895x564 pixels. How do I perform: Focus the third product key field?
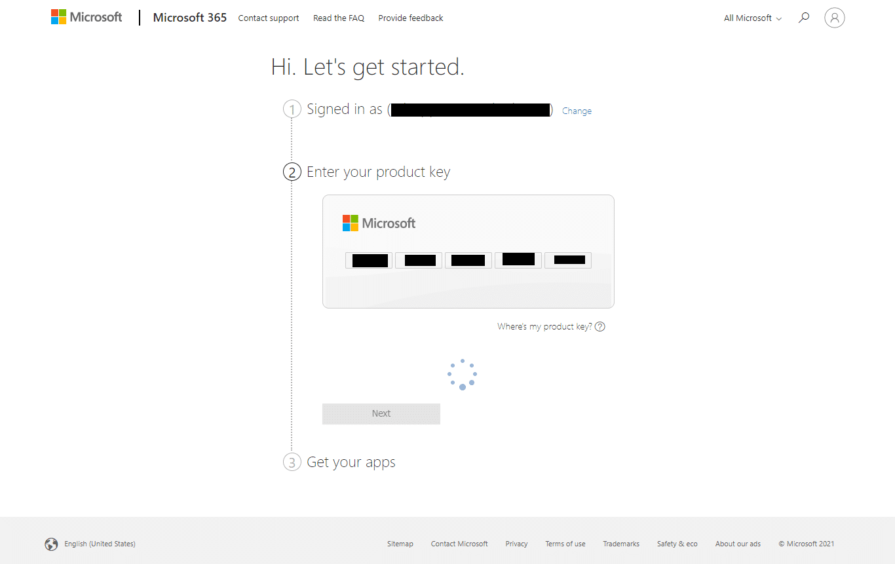point(468,260)
